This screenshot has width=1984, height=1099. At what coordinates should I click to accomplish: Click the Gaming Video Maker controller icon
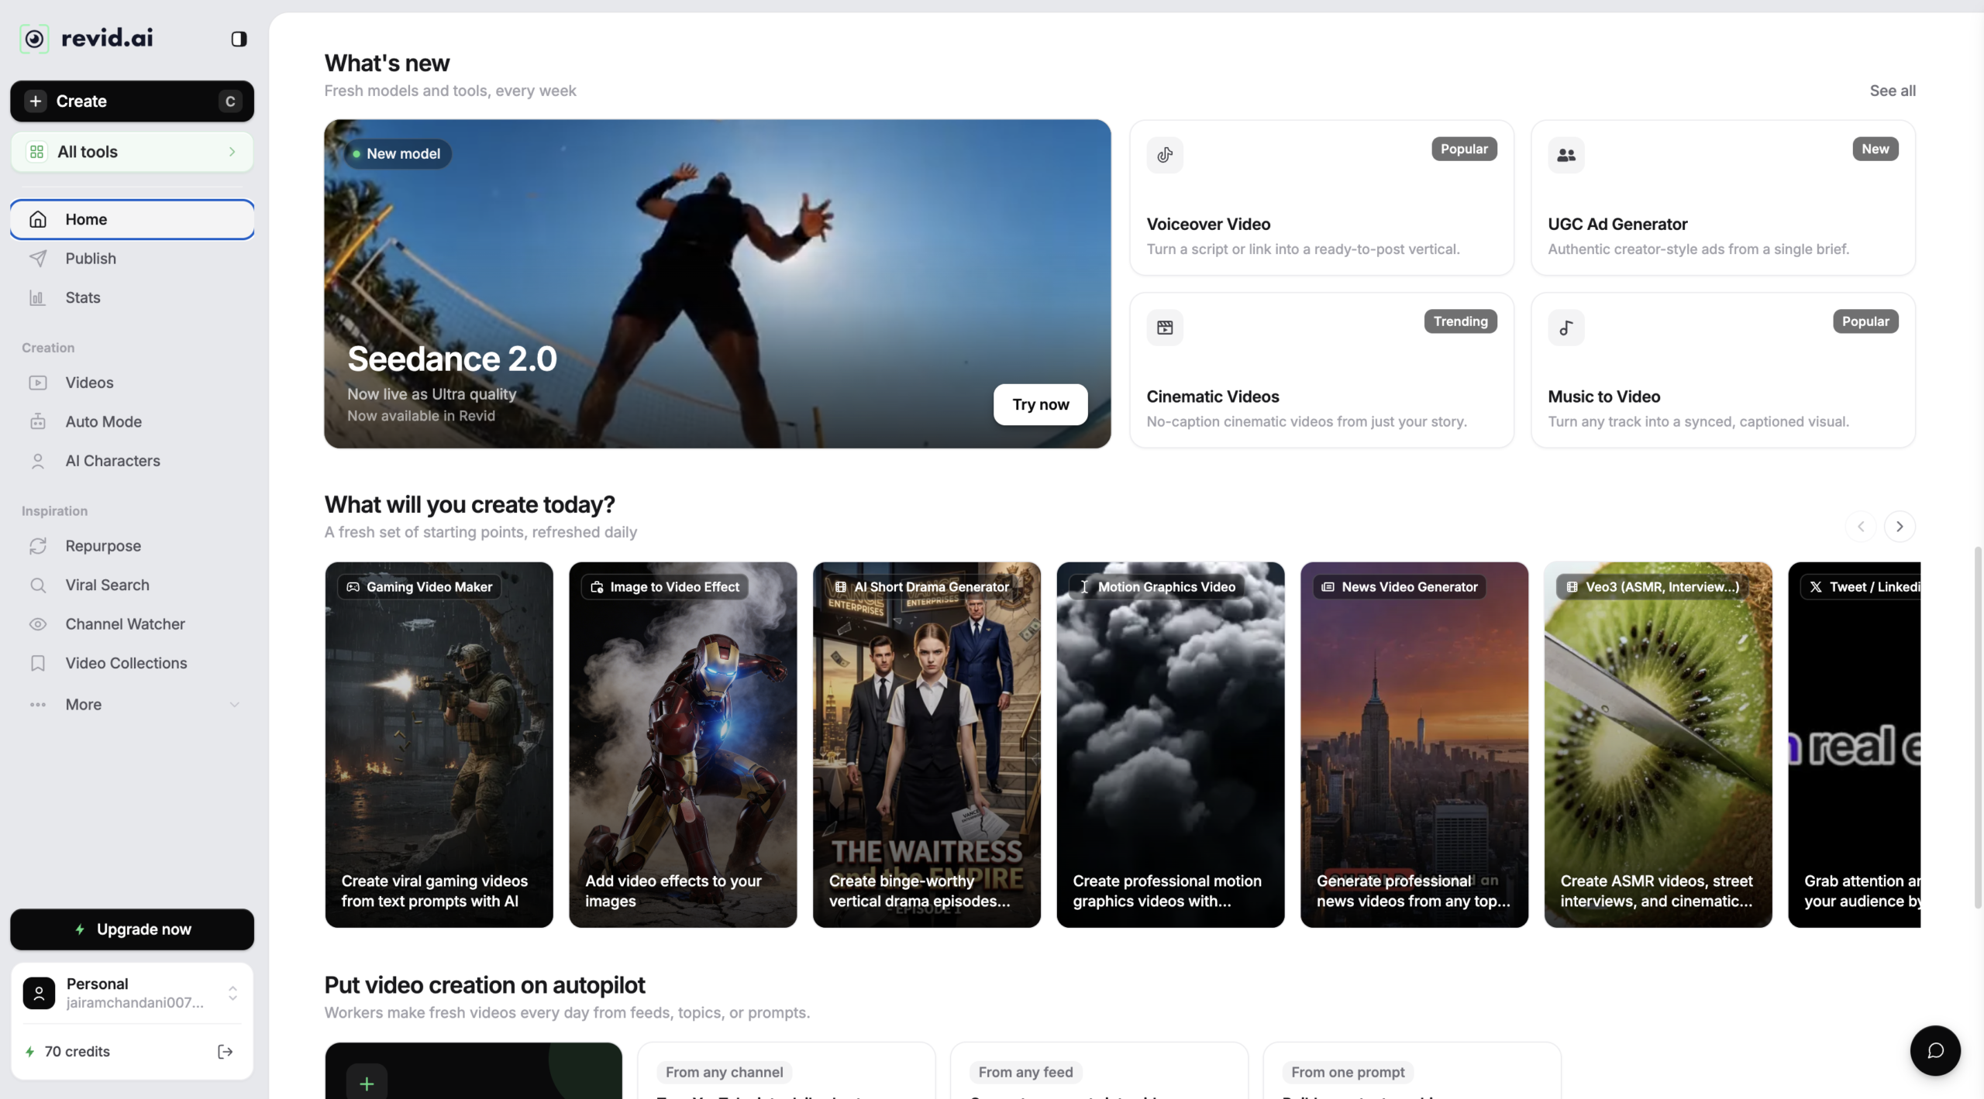pyautogui.click(x=353, y=587)
